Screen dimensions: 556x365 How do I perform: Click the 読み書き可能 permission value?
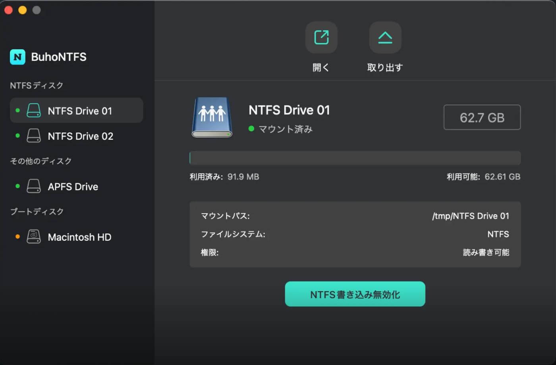pos(486,253)
